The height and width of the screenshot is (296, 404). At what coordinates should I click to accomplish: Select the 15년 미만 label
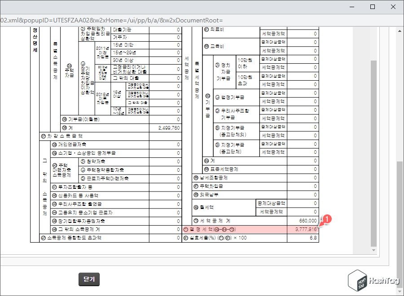pyautogui.click(x=123, y=45)
